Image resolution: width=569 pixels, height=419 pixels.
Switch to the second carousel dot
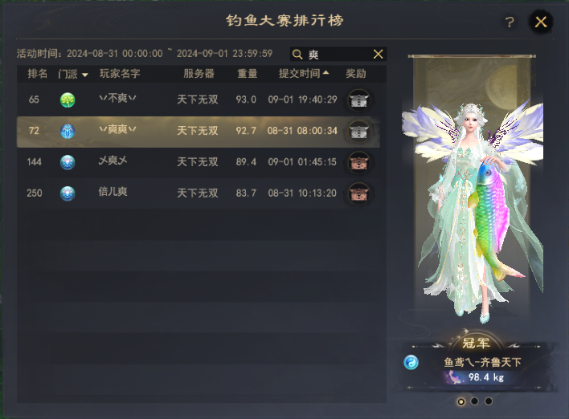coord(474,401)
